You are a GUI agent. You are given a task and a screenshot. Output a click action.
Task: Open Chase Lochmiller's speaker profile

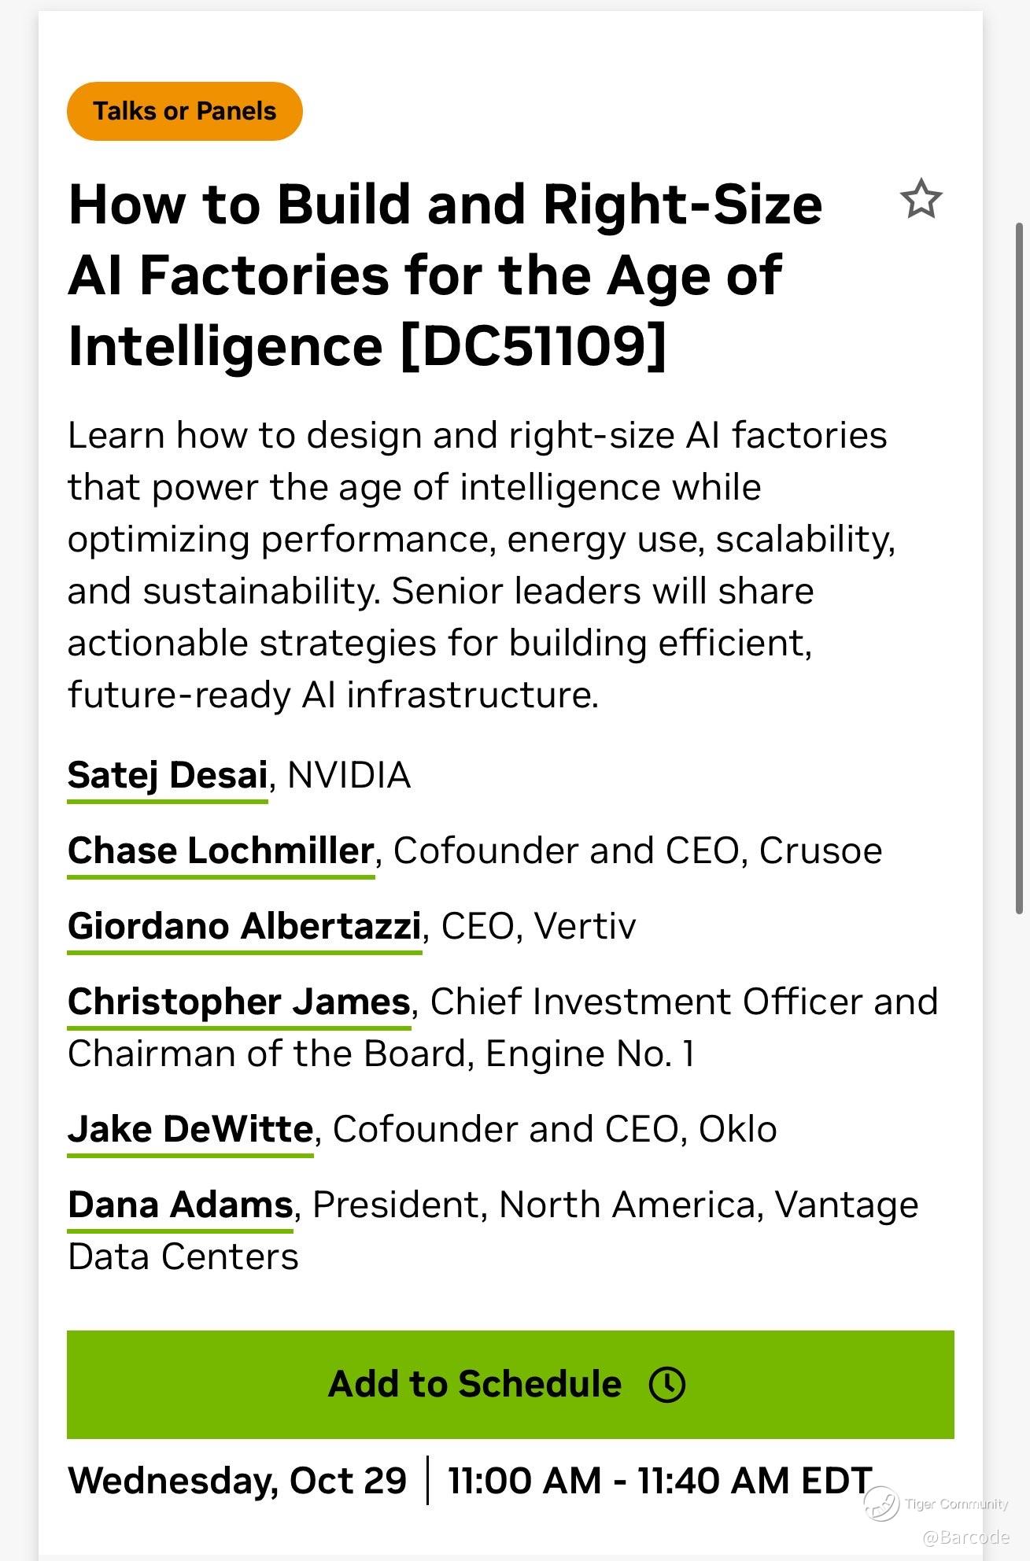(x=220, y=851)
